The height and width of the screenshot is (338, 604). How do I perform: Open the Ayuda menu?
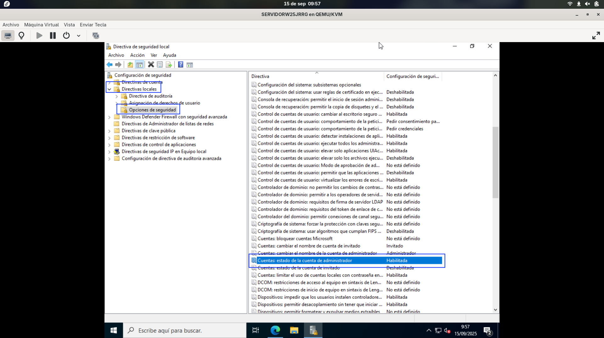pos(170,55)
